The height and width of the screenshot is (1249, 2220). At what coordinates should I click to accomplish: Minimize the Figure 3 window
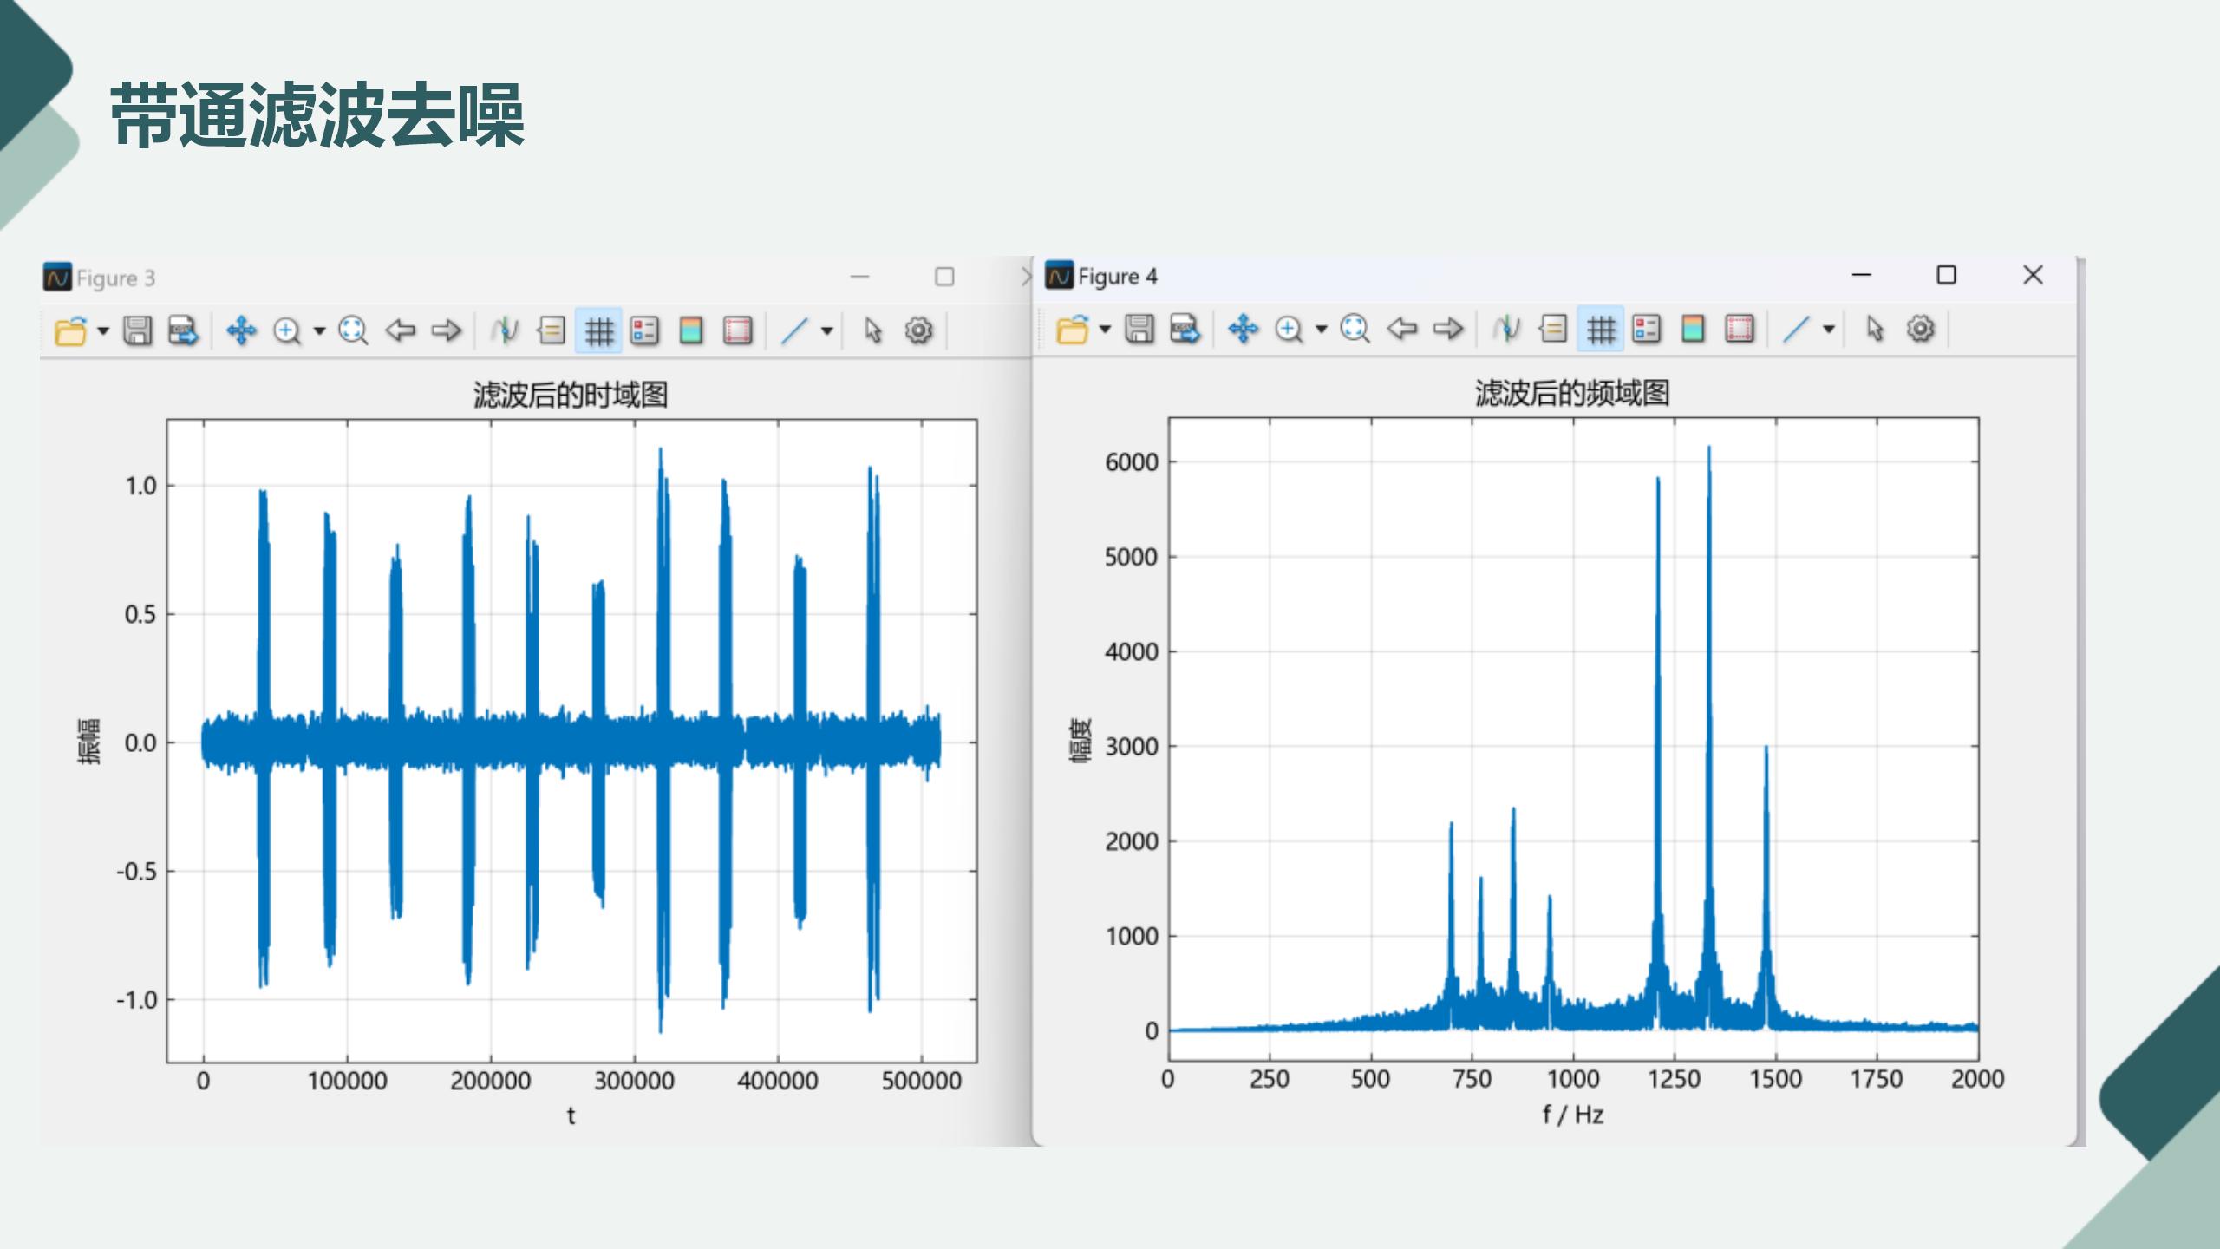pos(859,277)
